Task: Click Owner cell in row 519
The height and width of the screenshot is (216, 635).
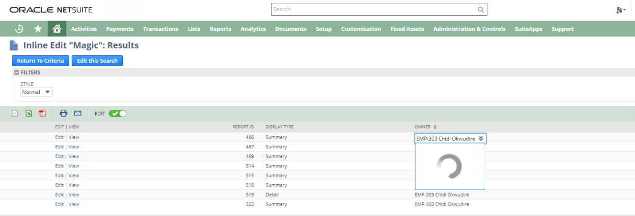Action: click(x=442, y=194)
